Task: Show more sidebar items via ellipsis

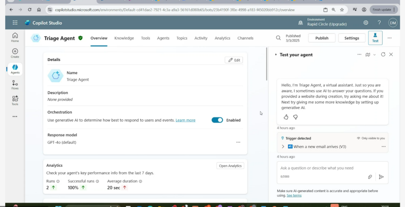Action: click(15, 117)
